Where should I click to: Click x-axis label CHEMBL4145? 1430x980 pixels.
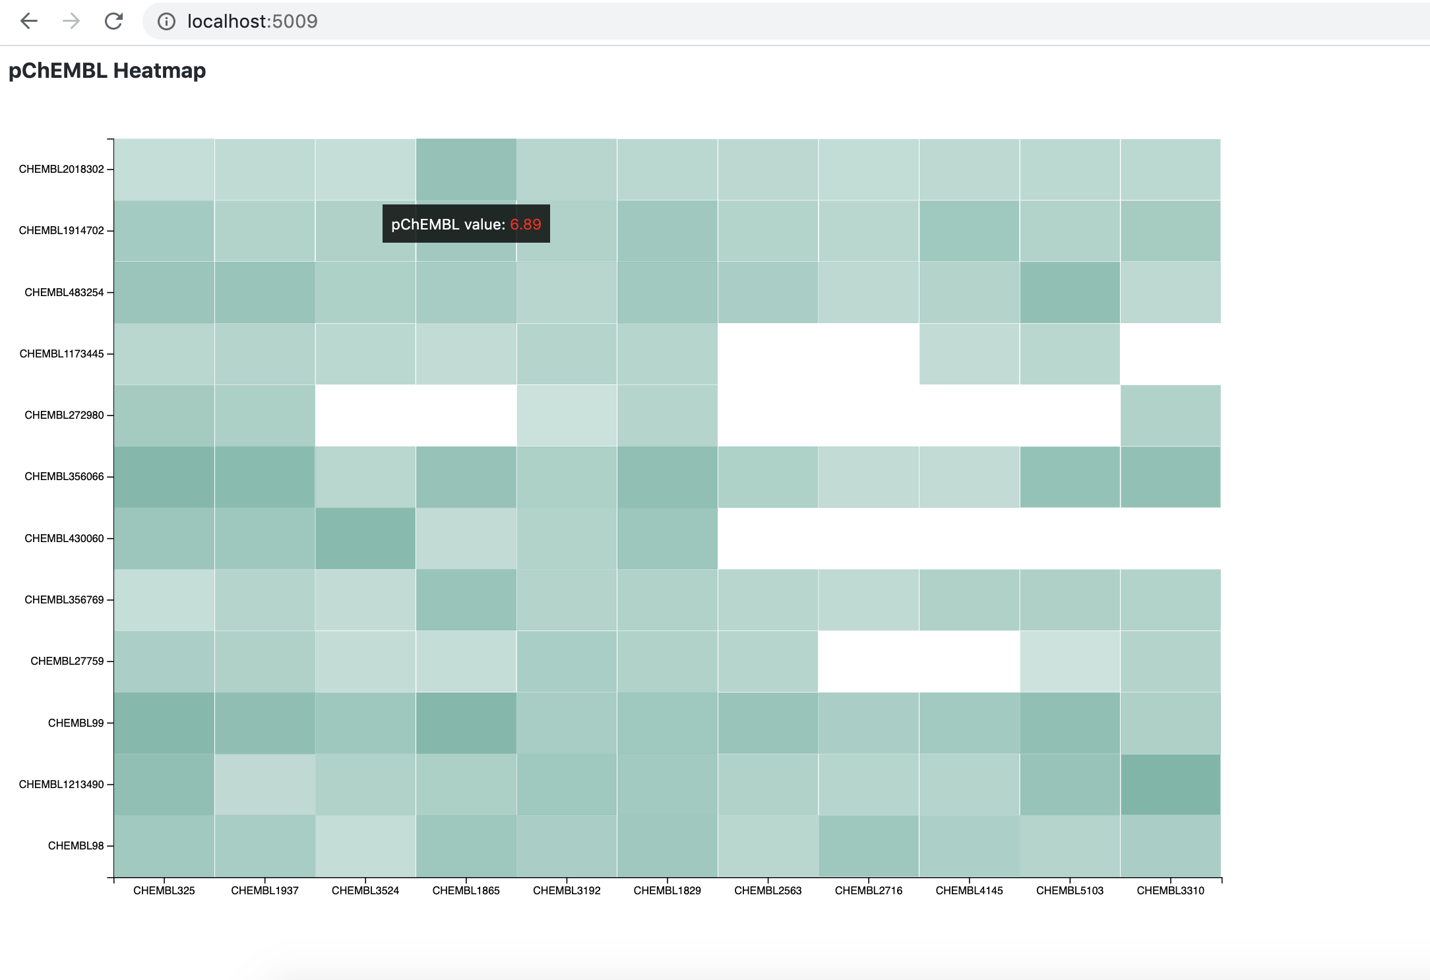pos(969,890)
